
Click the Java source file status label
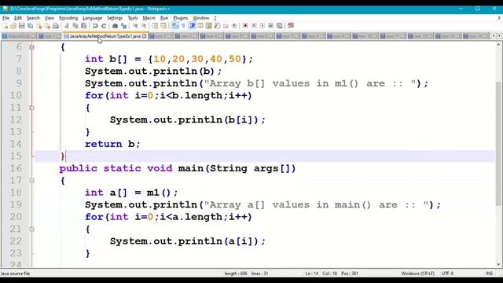[15, 274]
